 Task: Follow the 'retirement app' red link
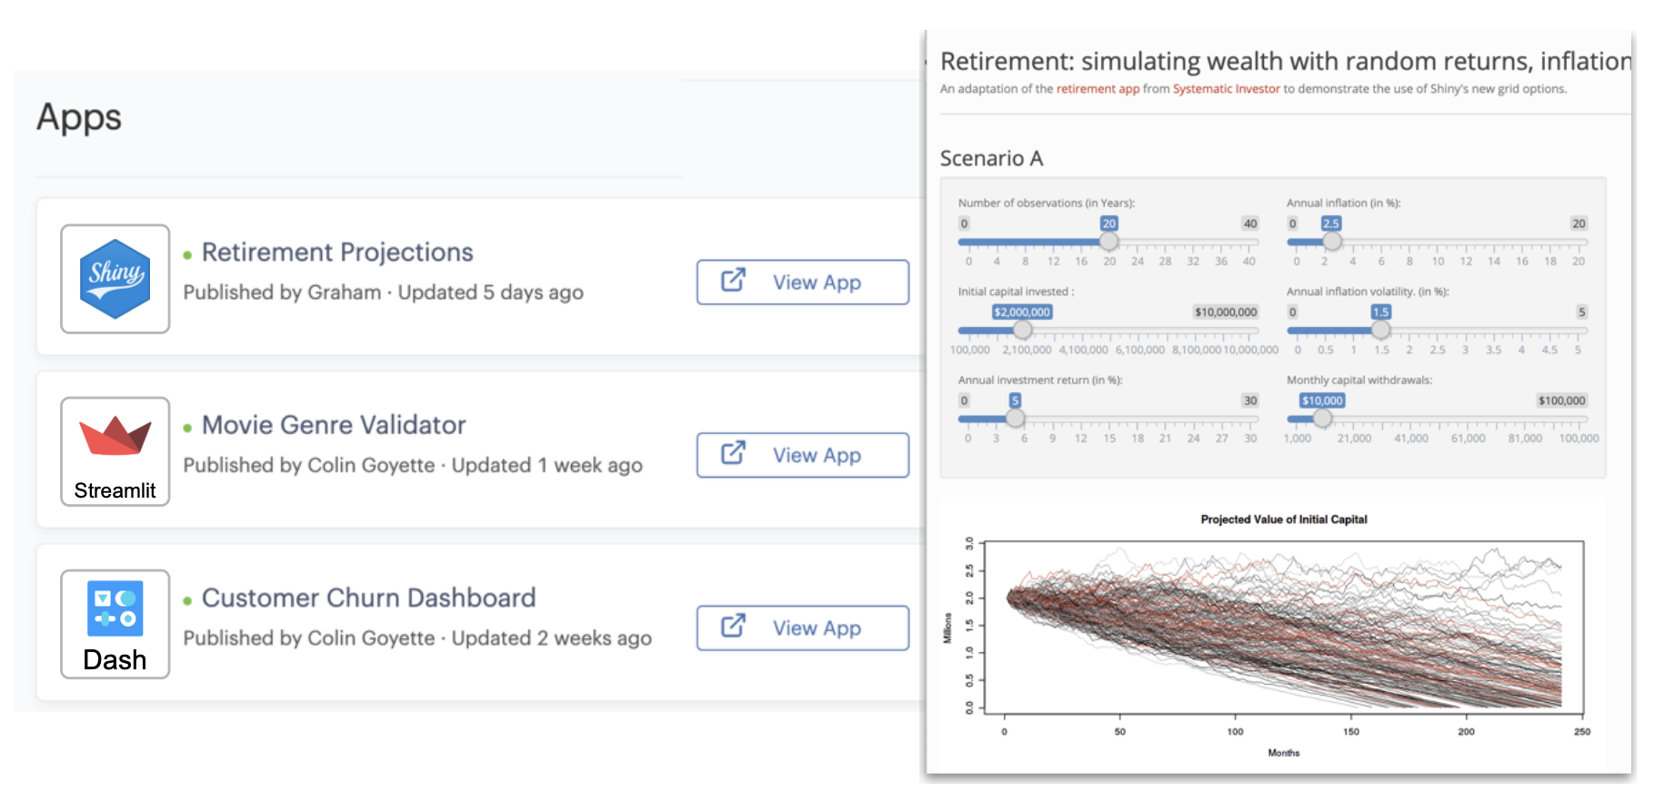point(1098,89)
